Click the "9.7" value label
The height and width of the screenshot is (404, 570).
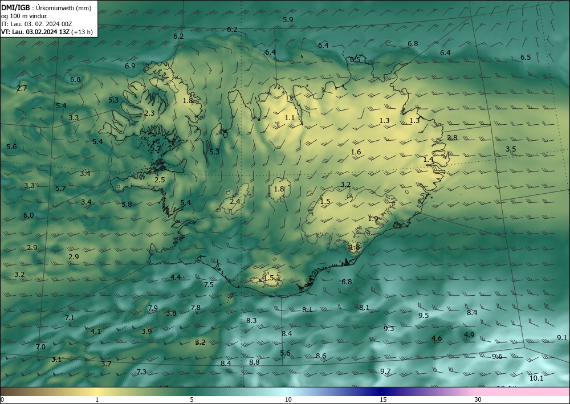385,371
